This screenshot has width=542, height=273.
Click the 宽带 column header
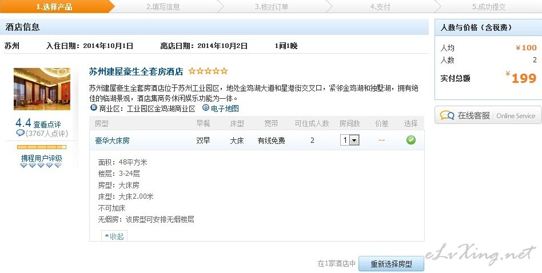tap(271, 123)
